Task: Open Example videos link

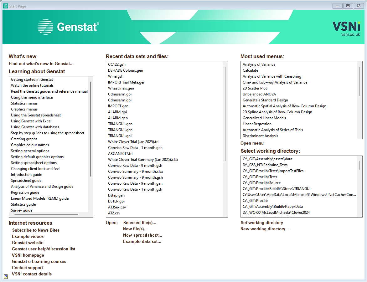Action: pyautogui.click(x=28, y=236)
